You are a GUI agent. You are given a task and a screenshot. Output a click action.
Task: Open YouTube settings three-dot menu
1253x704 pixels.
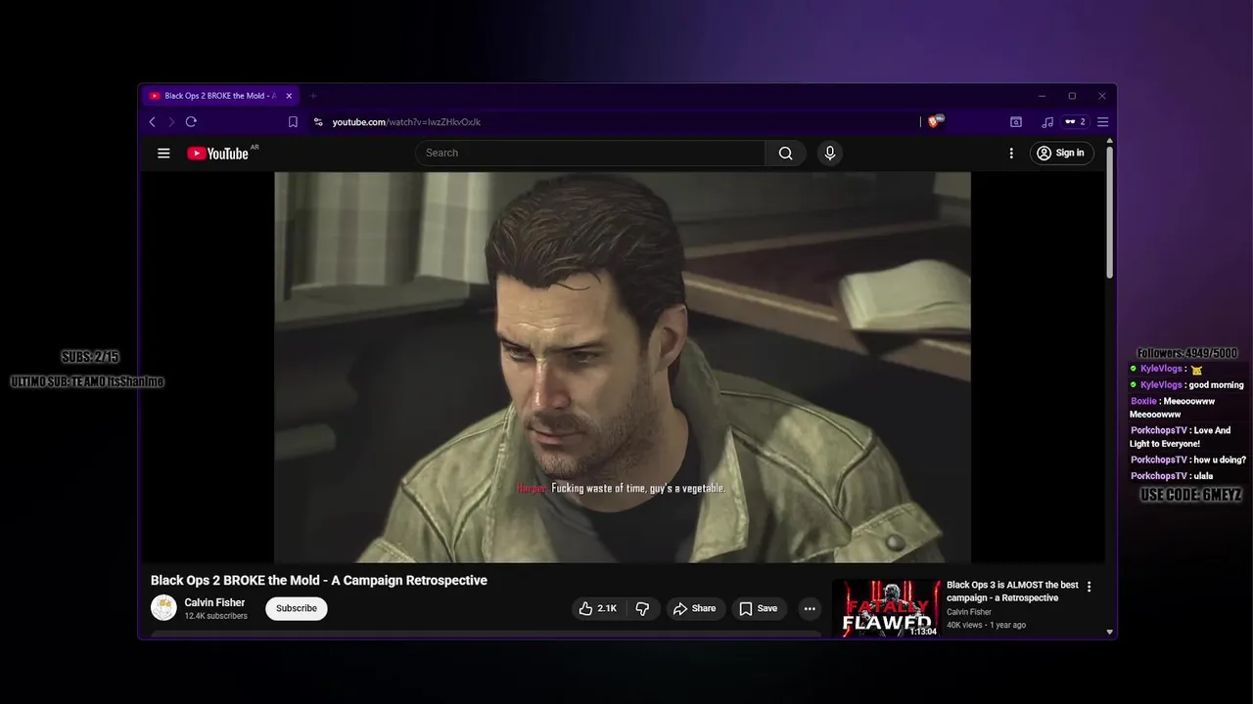(x=1011, y=154)
